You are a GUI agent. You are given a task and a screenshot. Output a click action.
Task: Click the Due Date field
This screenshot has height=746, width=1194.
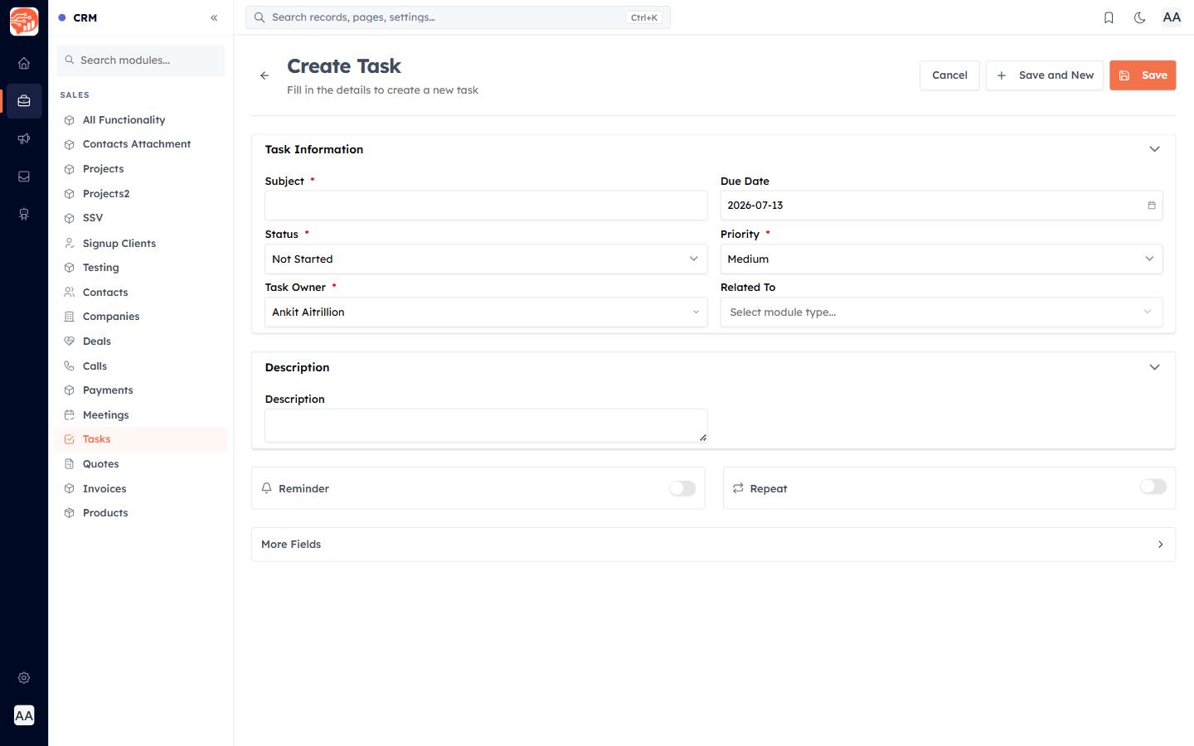[941, 206]
